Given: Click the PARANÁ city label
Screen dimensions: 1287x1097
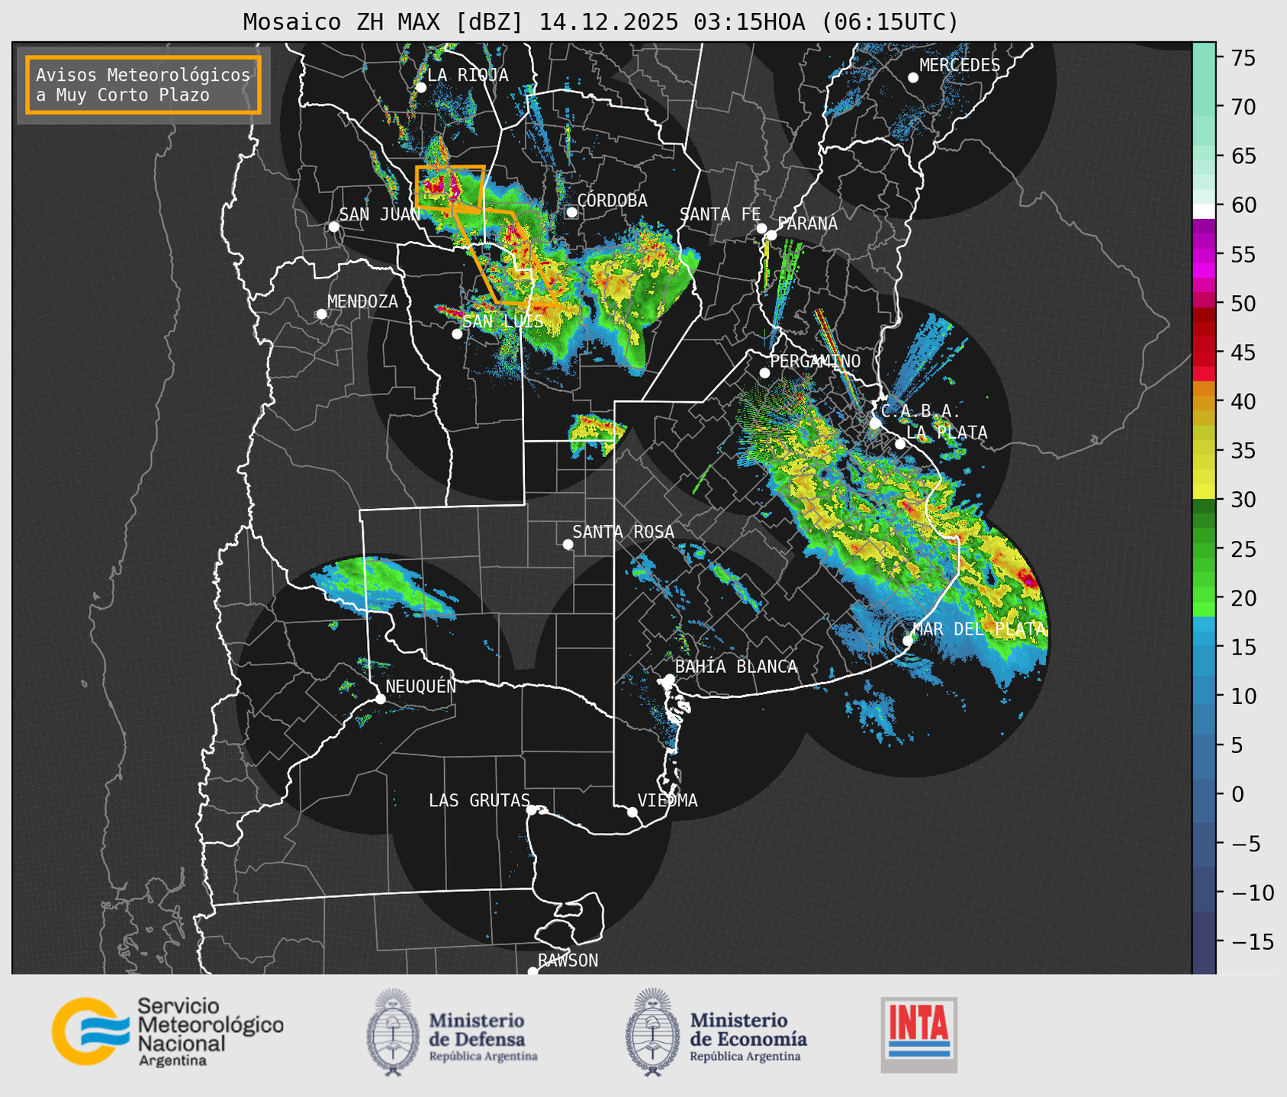Looking at the screenshot, I should (x=807, y=224).
